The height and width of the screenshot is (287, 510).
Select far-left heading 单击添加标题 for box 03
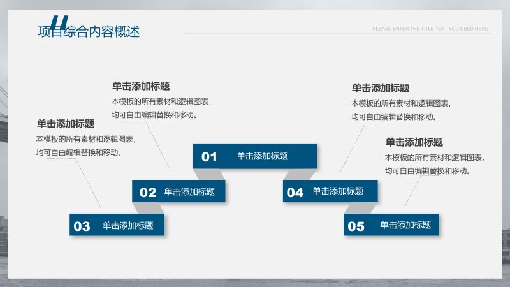(66, 124)
